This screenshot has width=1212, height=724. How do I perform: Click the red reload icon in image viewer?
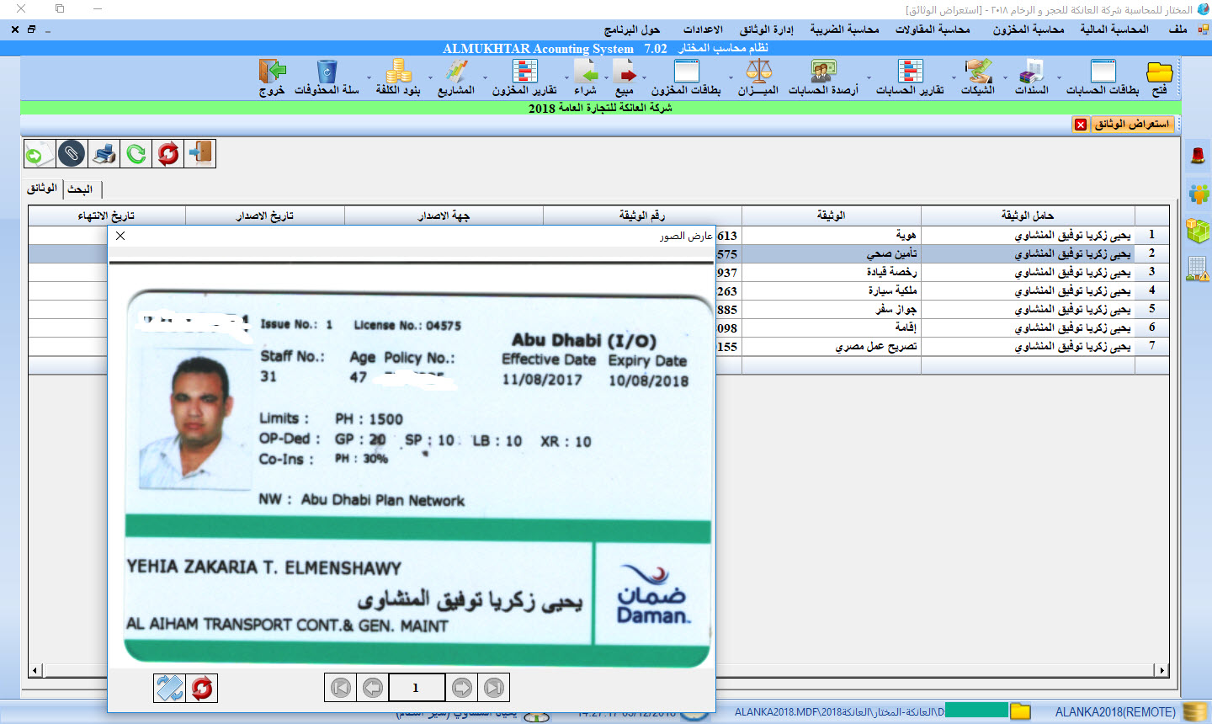pos(202,688)
